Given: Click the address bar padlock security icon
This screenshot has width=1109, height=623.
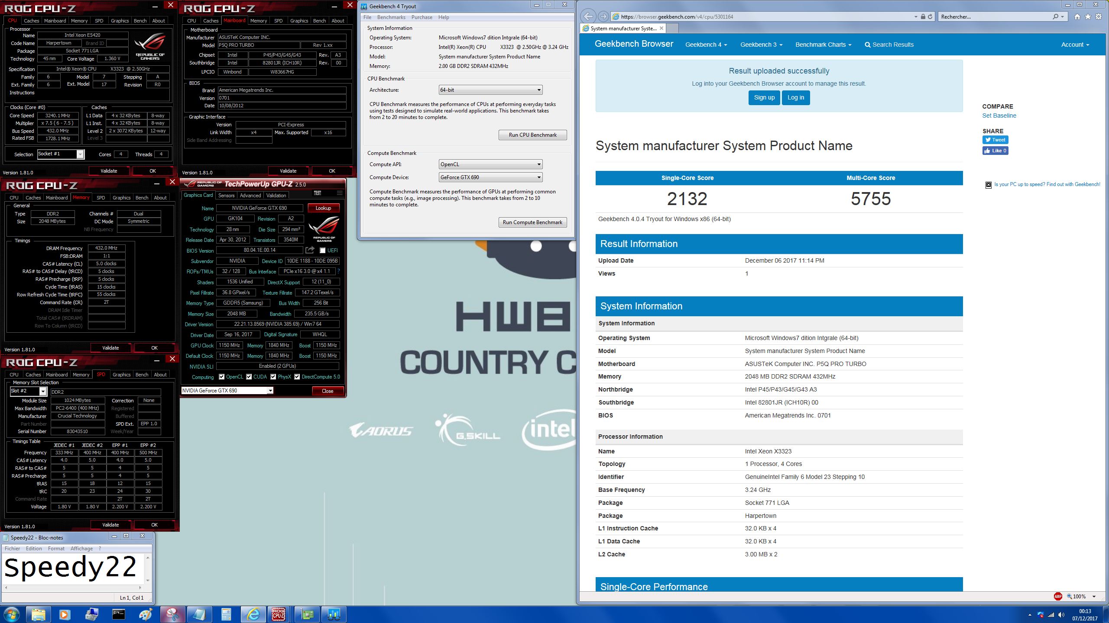Looking at the screenshot, I should [x=923, y=16].
